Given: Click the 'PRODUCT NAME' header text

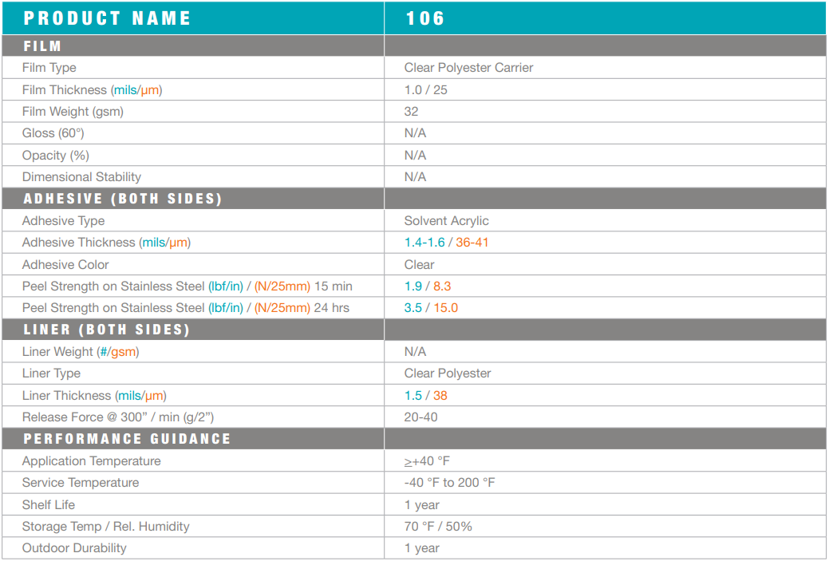Looking at the screenshot, I should tap(107, 18).
